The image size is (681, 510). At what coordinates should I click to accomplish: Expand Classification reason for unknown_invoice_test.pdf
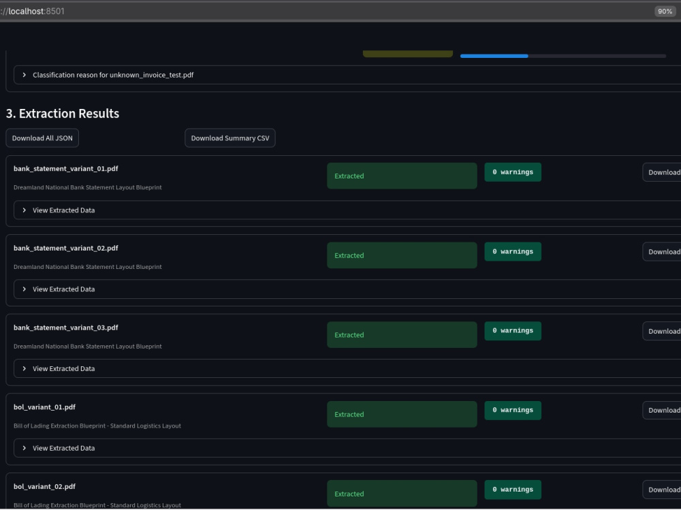pyautogui.click(x=347, y=75)
